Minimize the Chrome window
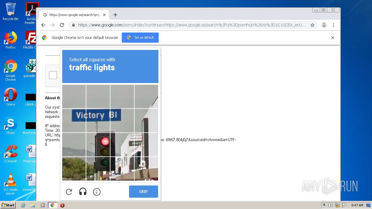 [x=316, y=10]
